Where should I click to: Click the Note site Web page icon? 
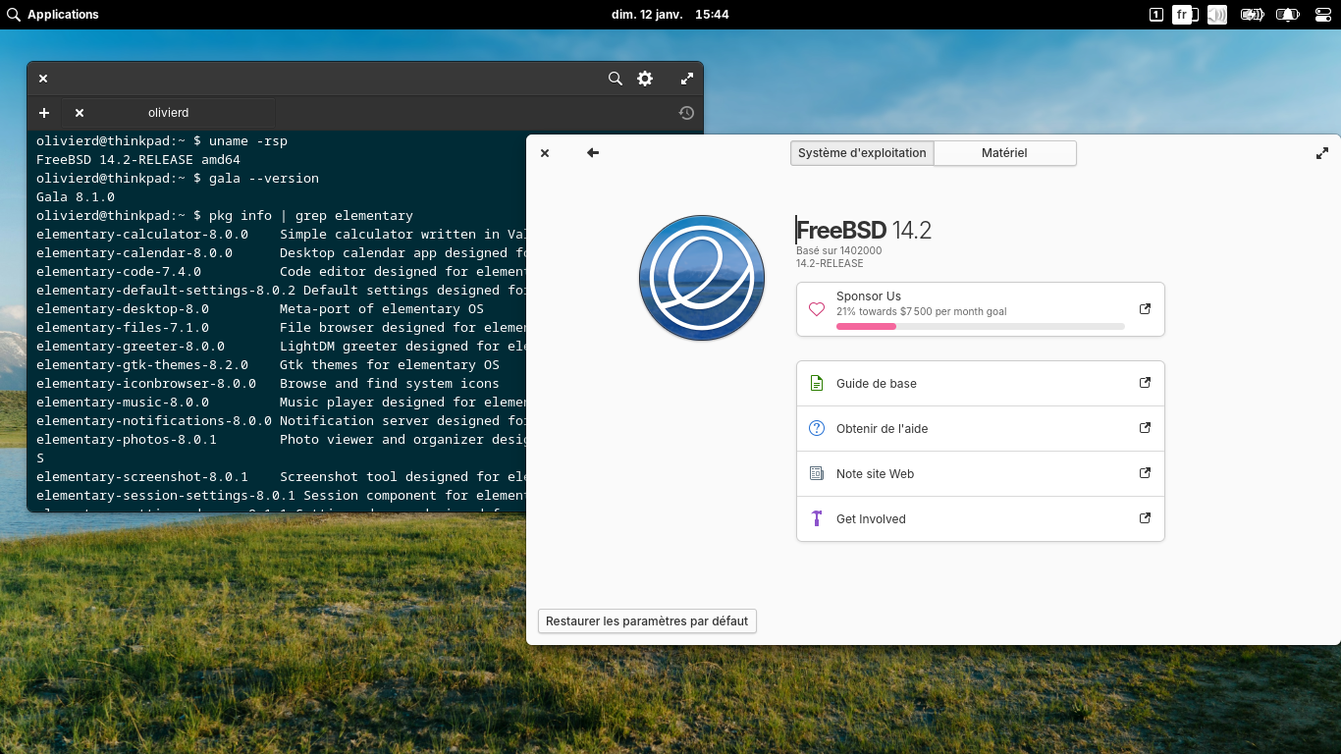(x=816, y=474)
